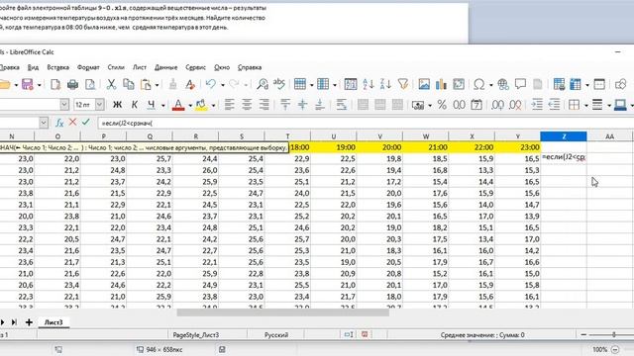Expand the borders dropdown arrow
Viewport: 634px width, 356px height.
[x=585, y=106]
